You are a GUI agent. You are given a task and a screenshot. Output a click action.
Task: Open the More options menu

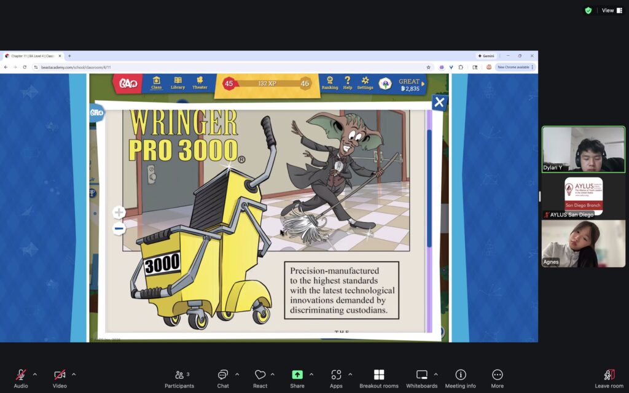pos(498,375)
